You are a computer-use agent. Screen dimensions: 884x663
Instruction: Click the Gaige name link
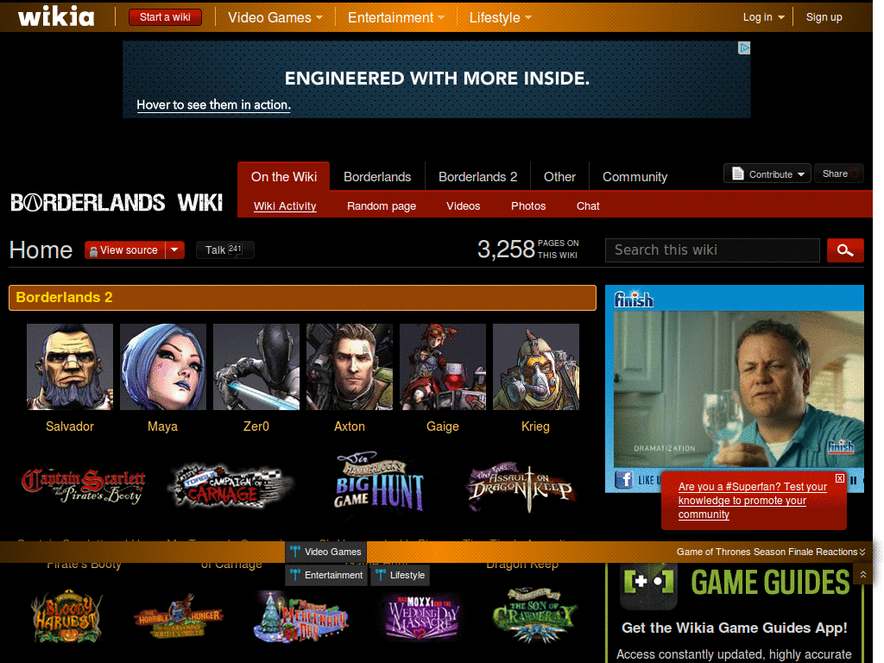[x=443, y=426]
